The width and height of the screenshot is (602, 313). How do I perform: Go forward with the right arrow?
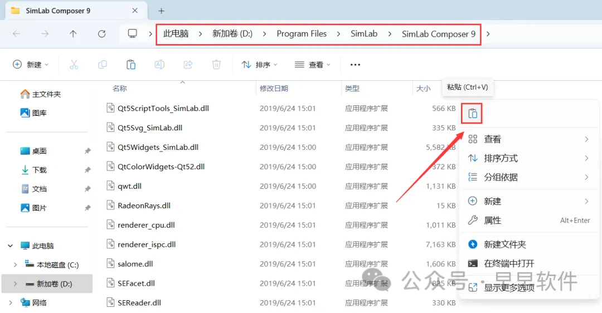point(45,34)
